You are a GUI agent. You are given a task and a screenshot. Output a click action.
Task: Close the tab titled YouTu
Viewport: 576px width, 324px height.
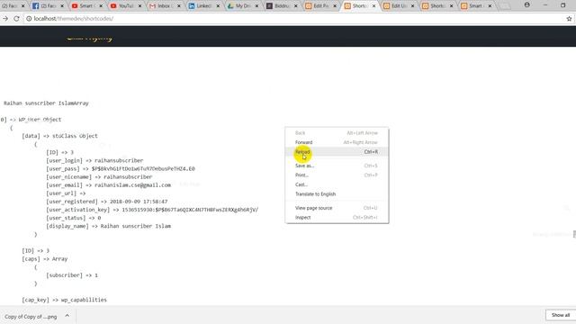140,6
